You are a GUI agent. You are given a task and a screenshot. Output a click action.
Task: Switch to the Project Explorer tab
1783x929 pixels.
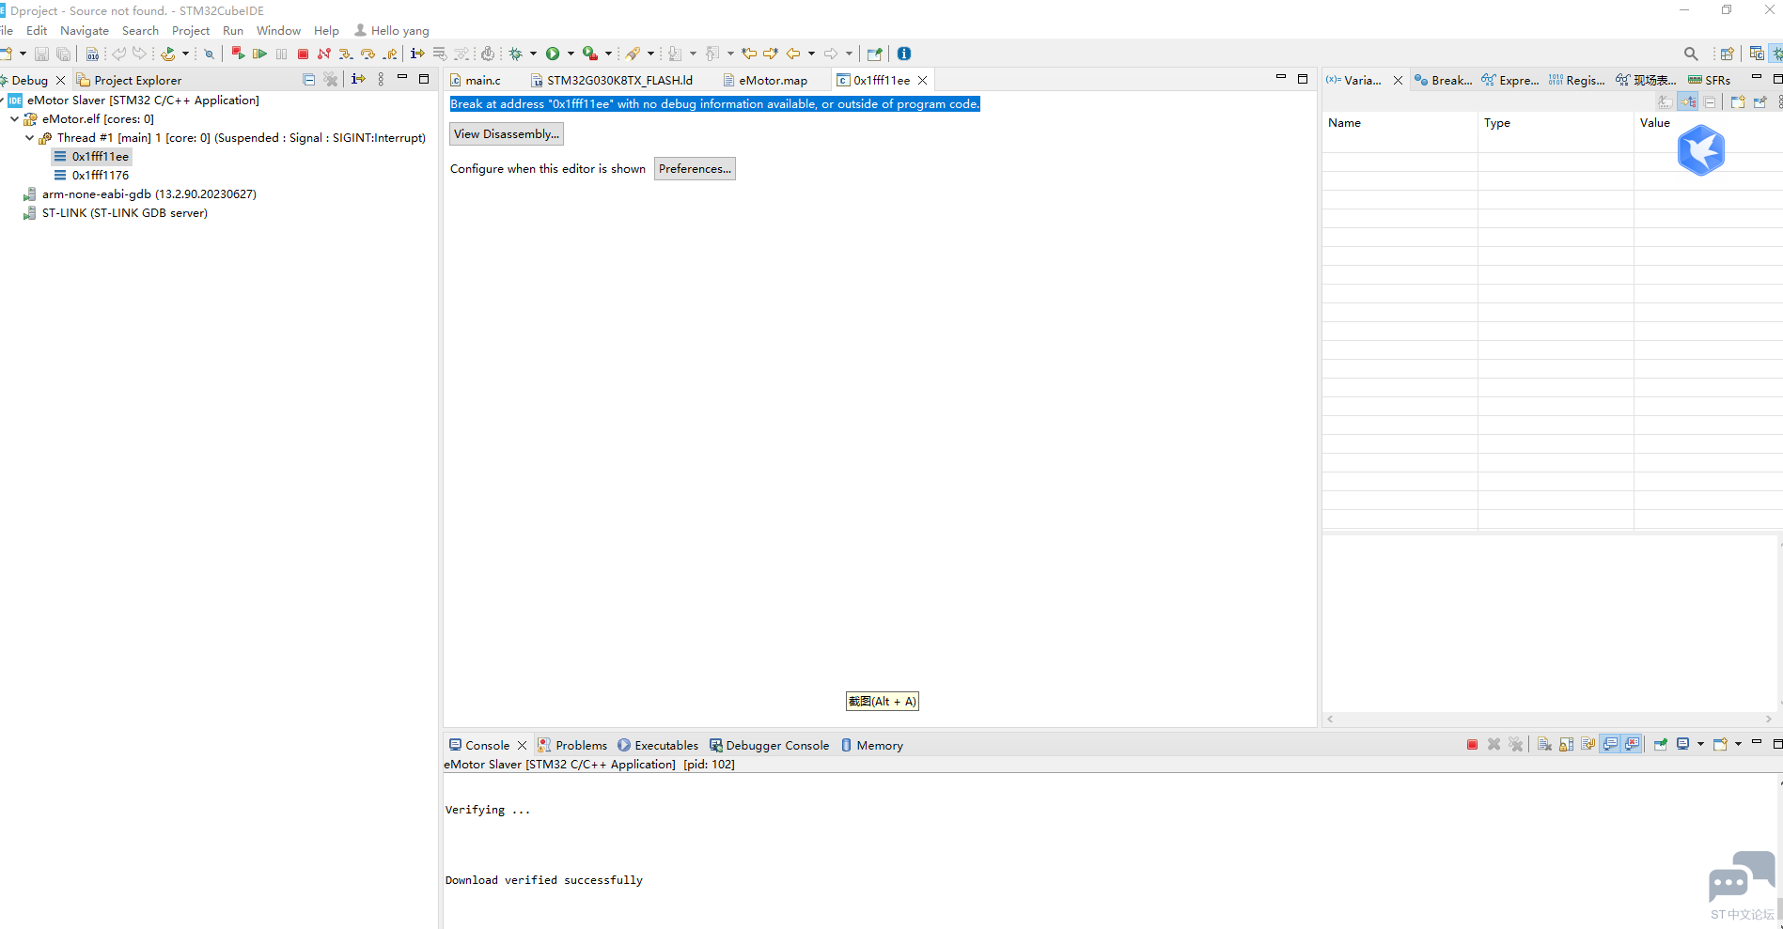click(x=129, y=81)
